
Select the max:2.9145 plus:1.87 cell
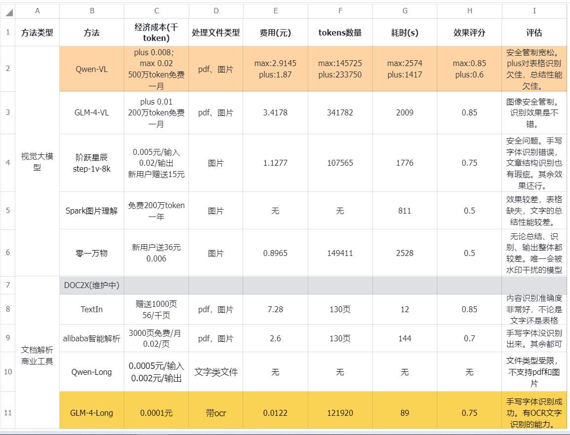(x=275, y=69)
